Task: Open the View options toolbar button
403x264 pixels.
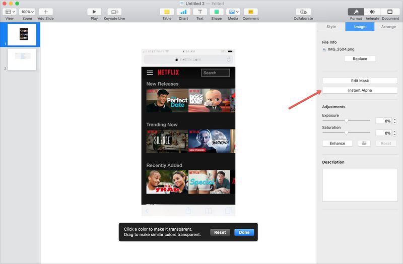Action: pyautogui.click(x=10, y=12)
